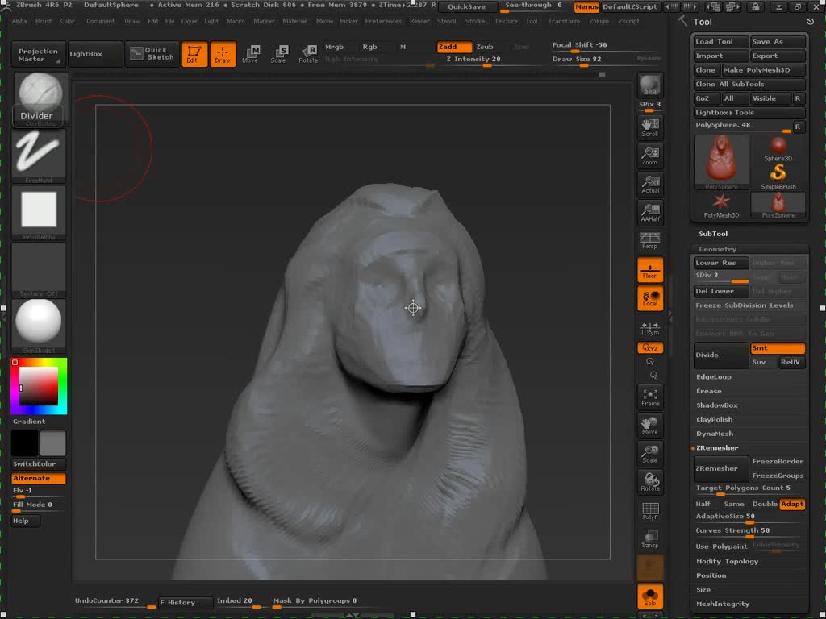Toggle the Smt smooth option beside Divide

tap(778, 348)
